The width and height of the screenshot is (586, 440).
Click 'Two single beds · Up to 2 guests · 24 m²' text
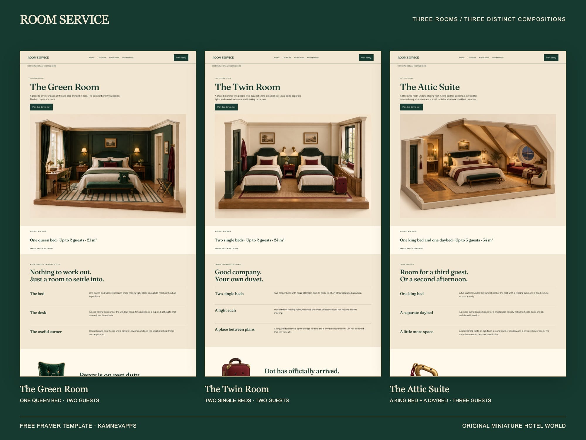tap(249, 240)
